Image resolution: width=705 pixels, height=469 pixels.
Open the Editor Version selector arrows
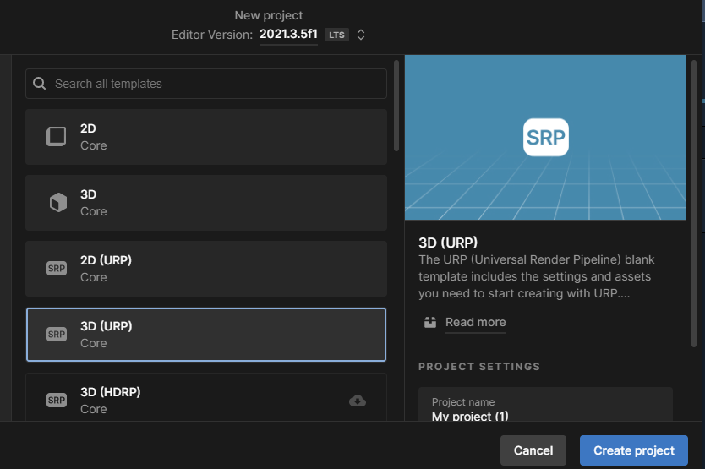click(x=361, y=35)
